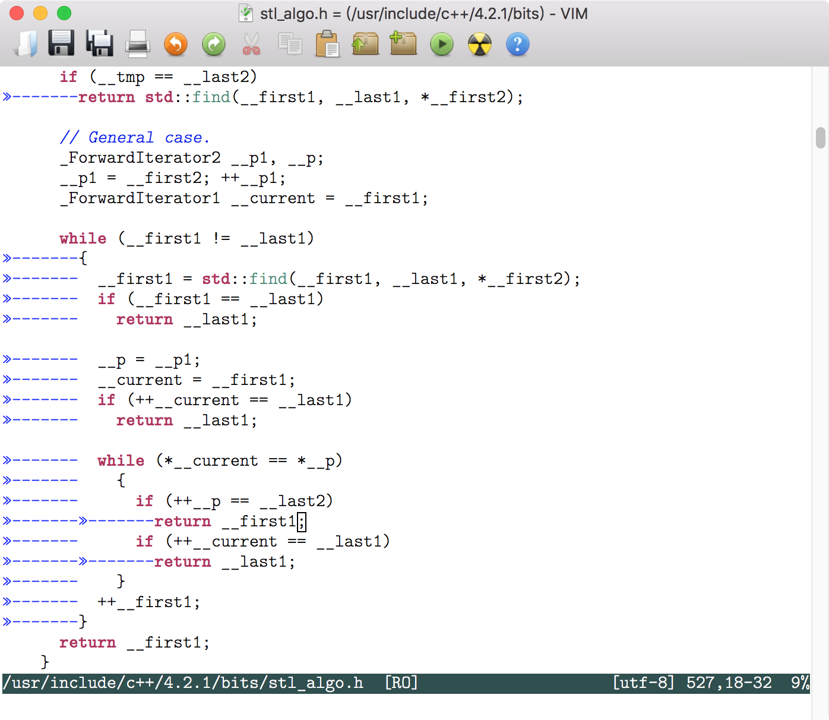Paste from the clipboard

point(328,44)
